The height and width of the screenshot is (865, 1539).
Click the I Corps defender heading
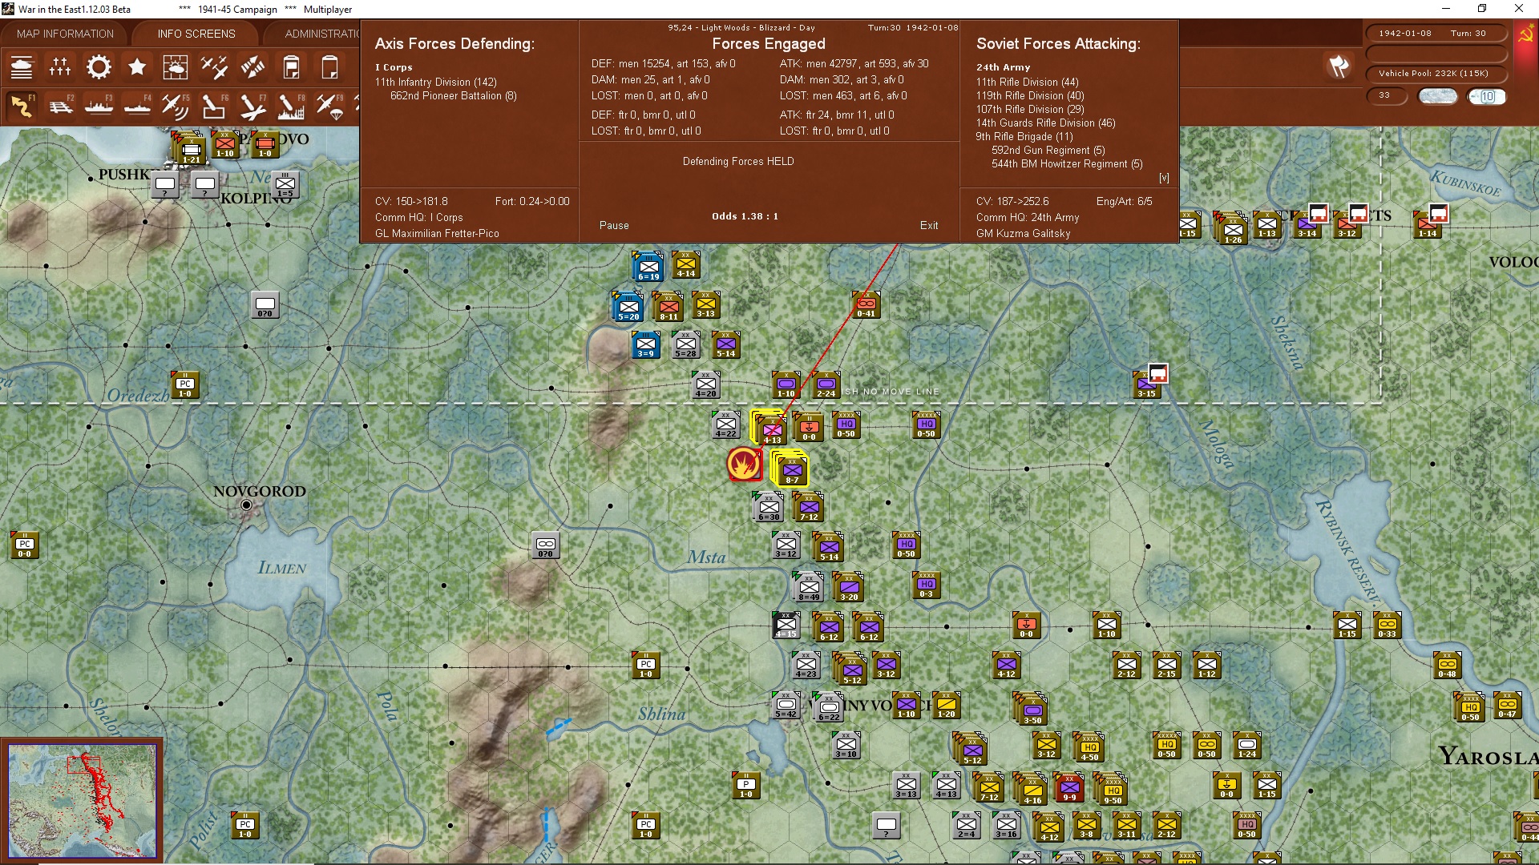394,67
